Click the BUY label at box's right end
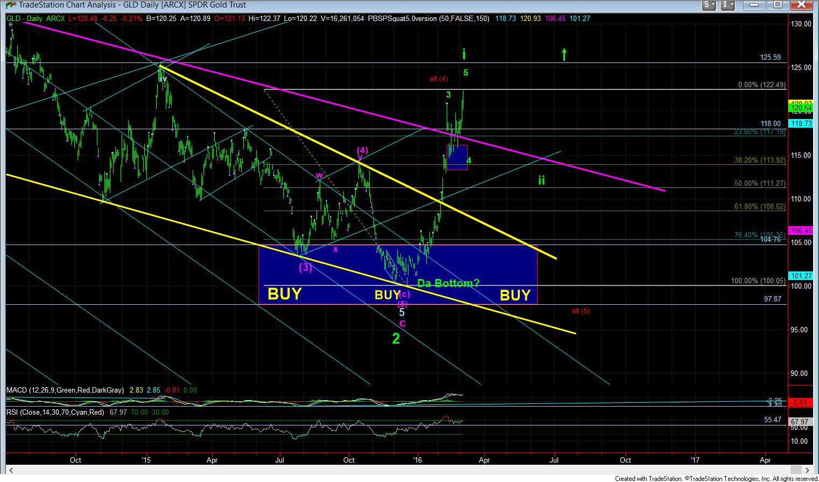This screenshot has height=482, width=819. pyautogui.click(x=515, y=295)
